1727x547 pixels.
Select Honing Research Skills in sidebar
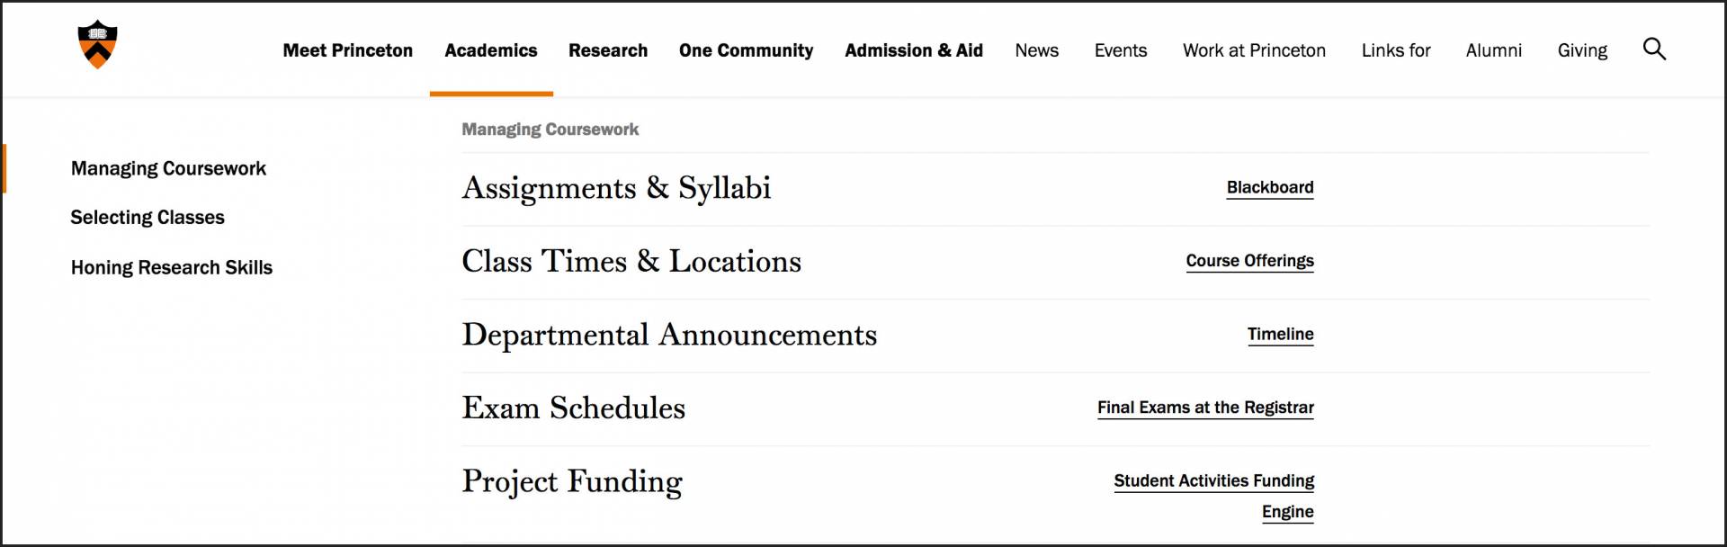172,267
